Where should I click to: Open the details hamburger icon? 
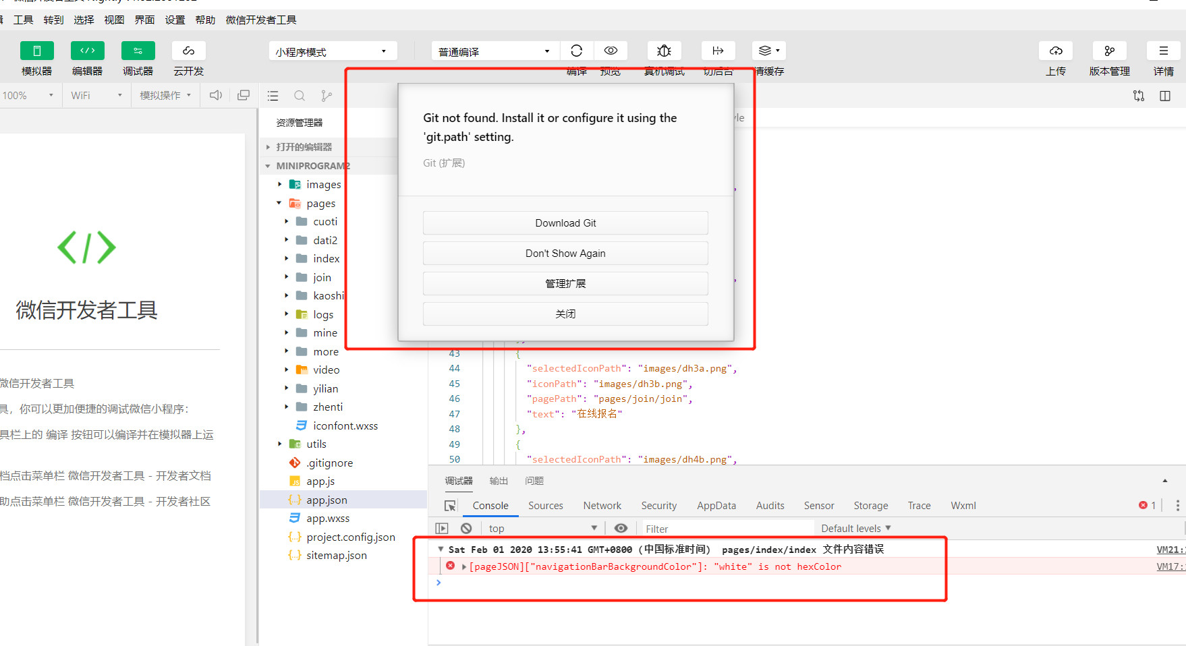pos(1164,51)
